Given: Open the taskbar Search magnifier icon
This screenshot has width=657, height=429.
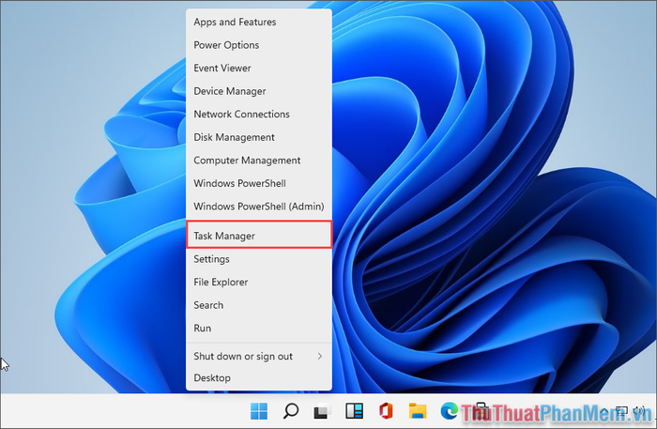Looking at the screenshot, I should point(290,411).
